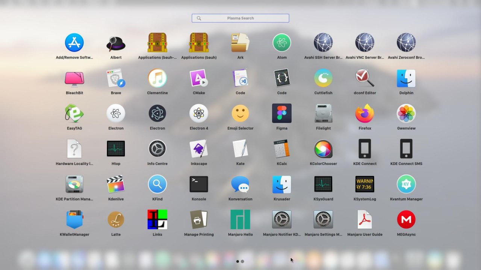Launch the Atom editor
Viewport: 481px width, 270px height.
pos(282,42)
